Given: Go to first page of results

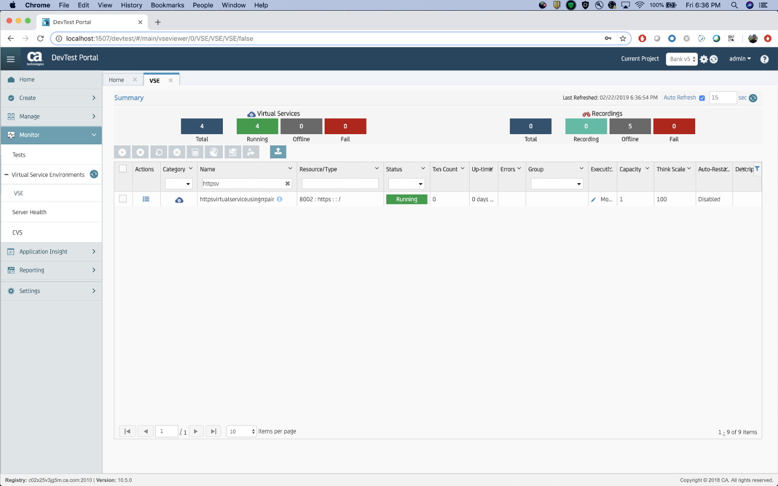Looking at the screenshot, I should point(127,431).
